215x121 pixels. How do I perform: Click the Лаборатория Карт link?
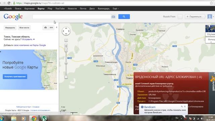click(24, 107)
